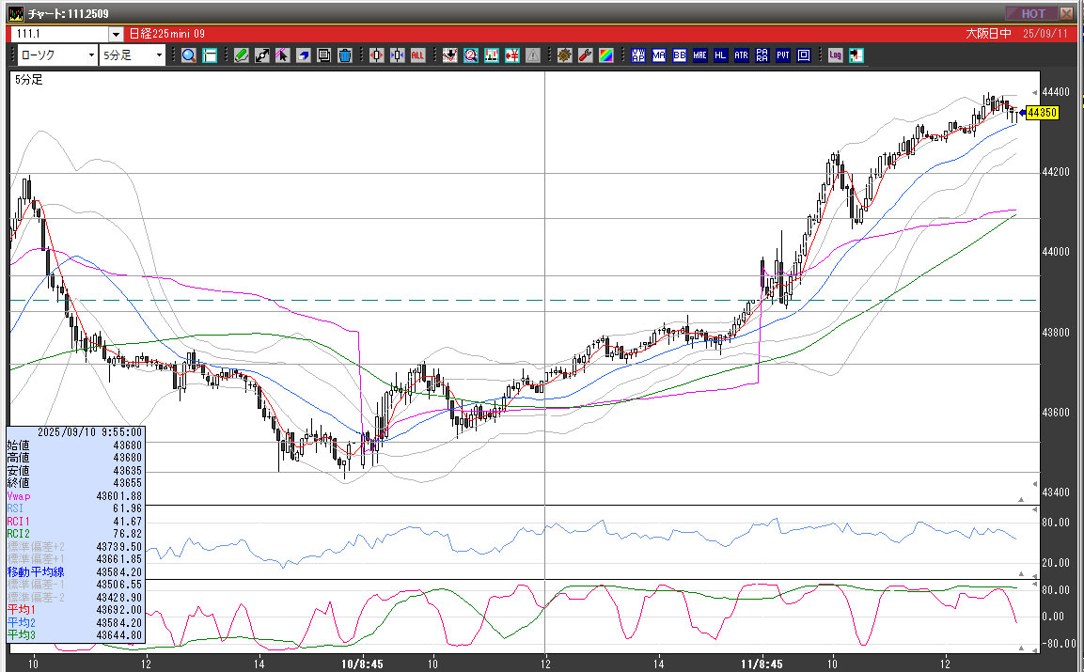Viewport: 1084px width, 672px height.
Task: Select the eraser tool icon
Action: point(303,55)
